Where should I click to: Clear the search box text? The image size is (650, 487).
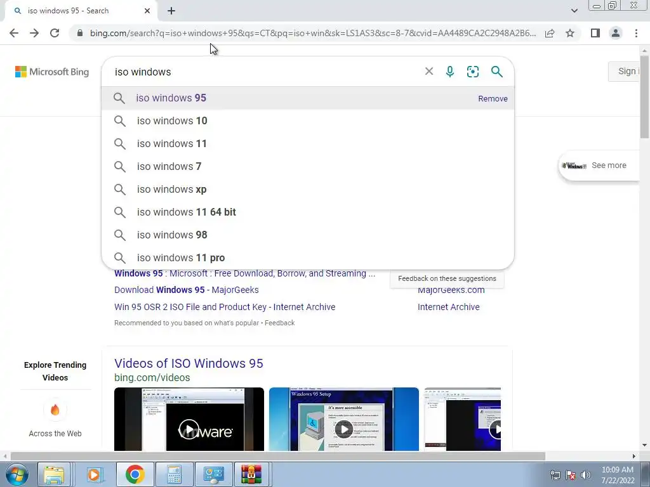point(429,71)
